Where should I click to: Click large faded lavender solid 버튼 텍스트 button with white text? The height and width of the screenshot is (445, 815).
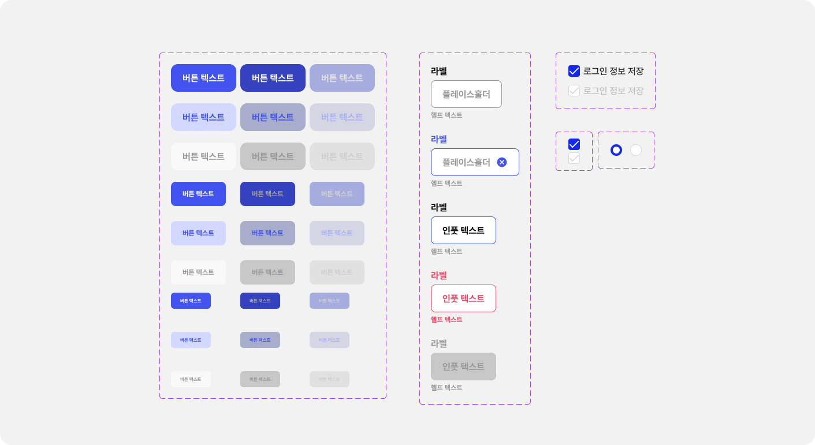pyautogui.click(x=342, y=78)
